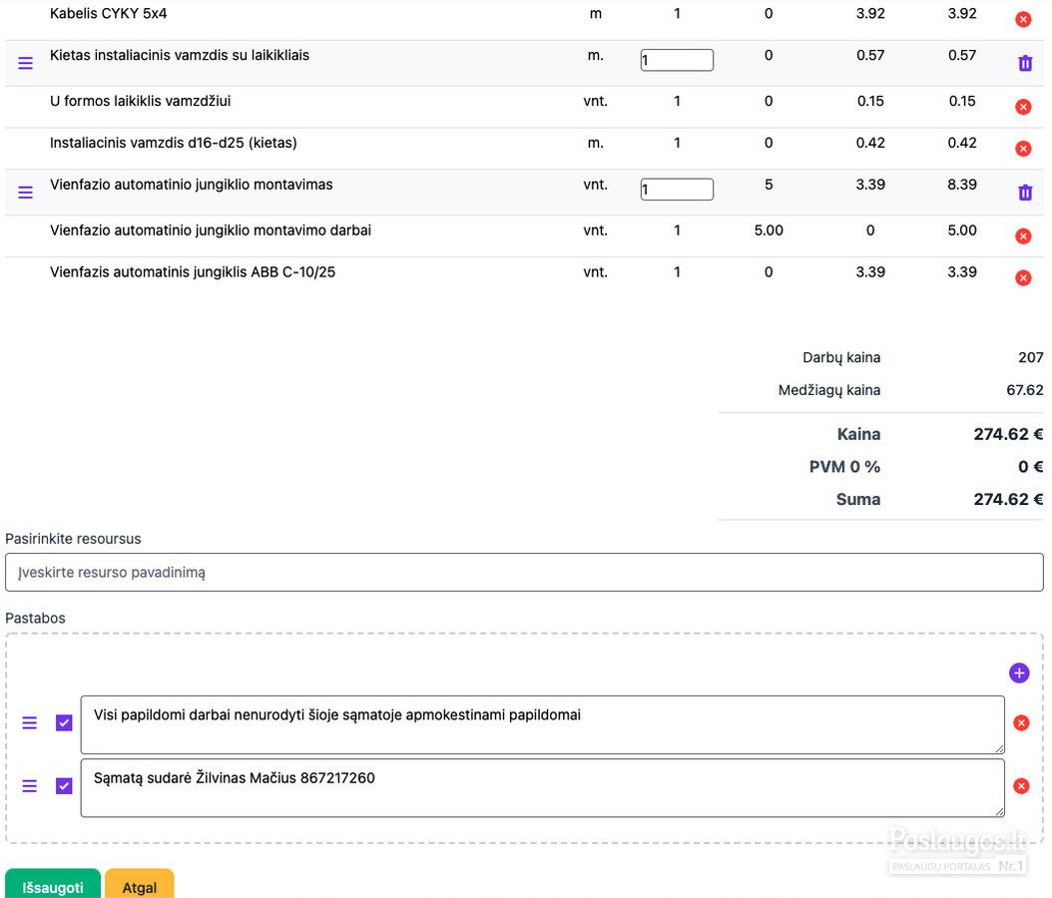Delete Kietas instaliacinis vamzdis su laikikliais group
Screen dimensions: 1052x898
click(1025, 63)
